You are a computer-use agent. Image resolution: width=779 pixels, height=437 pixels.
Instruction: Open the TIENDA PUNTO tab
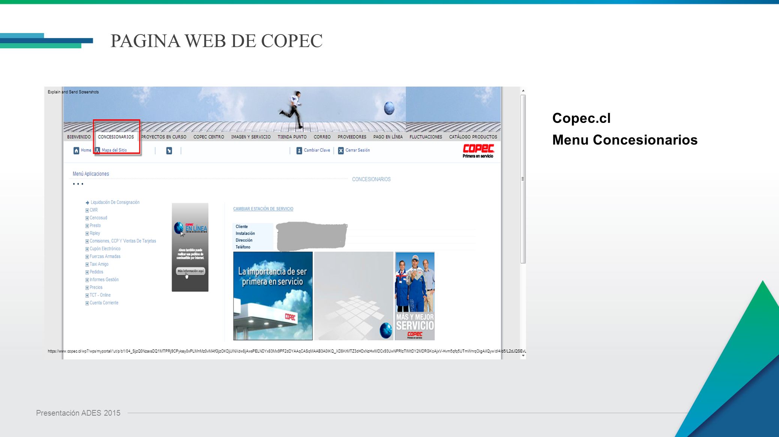pyautogui.click(x=292, y=137)
